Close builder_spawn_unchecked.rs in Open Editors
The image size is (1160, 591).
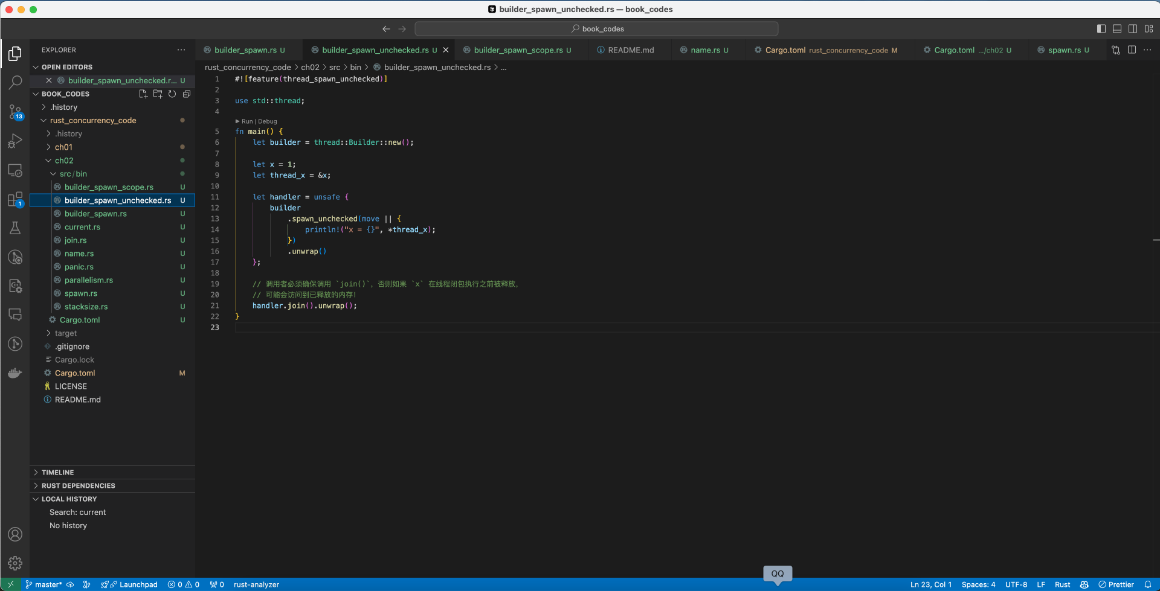pos(49,80)
